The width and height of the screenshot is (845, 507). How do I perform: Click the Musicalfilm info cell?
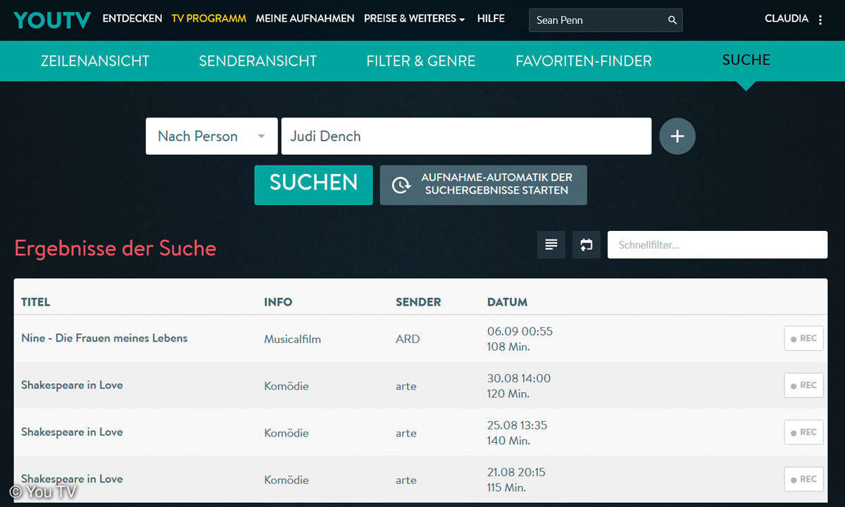click(292, 339)
